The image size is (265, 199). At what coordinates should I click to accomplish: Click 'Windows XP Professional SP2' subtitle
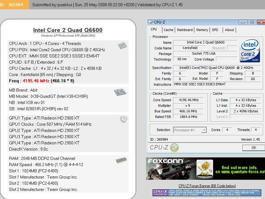(x=68, y=36)
